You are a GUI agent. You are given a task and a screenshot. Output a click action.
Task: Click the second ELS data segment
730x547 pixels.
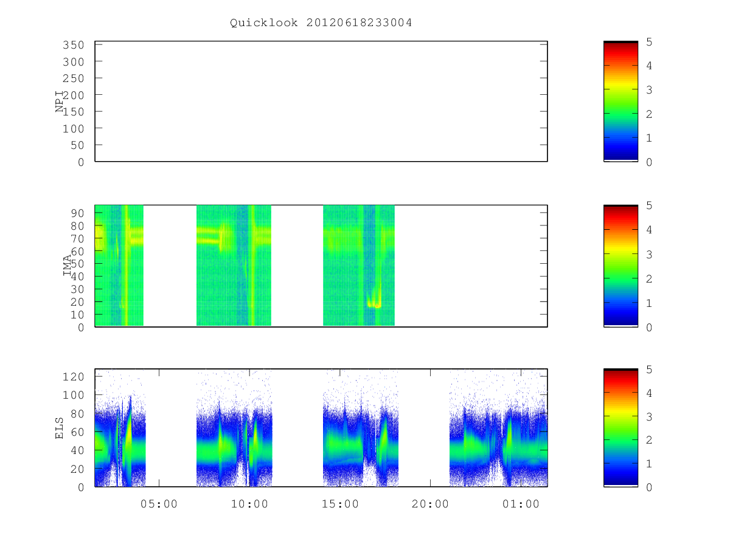[x=234, y=428]
